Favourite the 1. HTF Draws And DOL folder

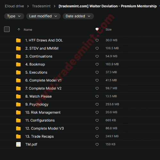(97, 40)
